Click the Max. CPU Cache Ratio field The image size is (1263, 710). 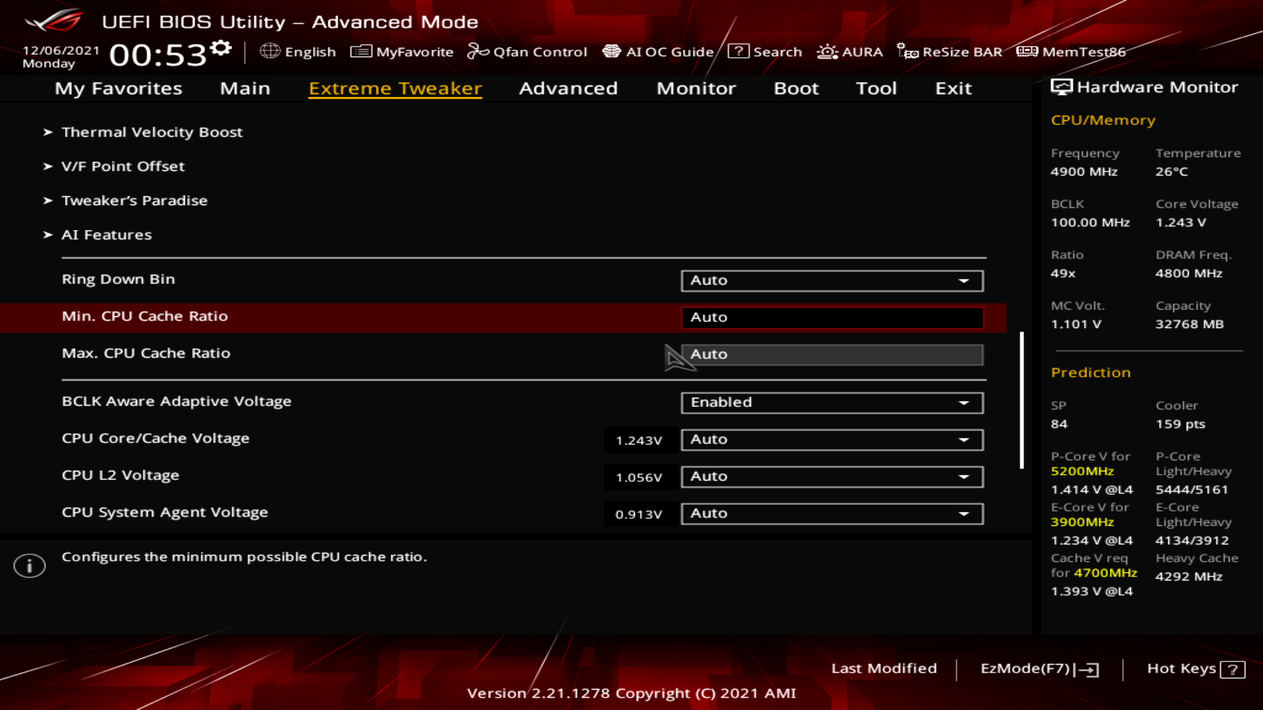click(x=831, y=354)
